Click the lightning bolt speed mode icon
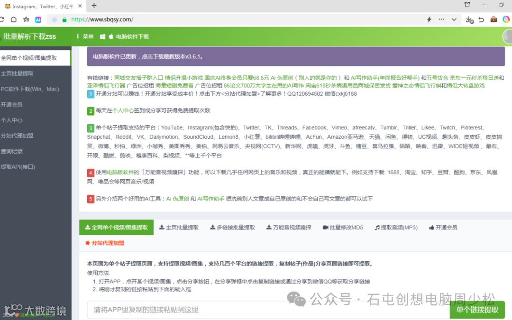 [x=429, y=19]
